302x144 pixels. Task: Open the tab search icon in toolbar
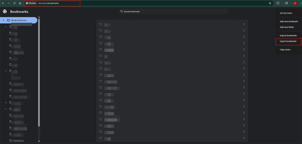286,3
